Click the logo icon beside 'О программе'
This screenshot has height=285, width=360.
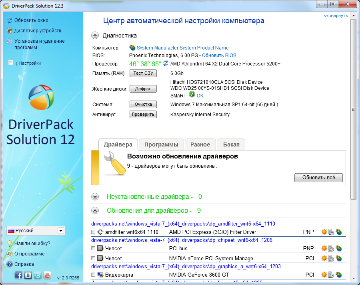click(10, 254)
